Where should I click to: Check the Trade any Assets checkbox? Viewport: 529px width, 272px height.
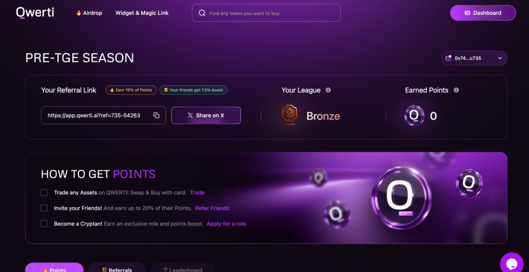click(44, 192)
